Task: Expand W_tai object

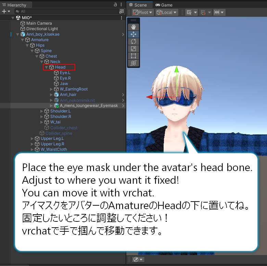Action: click(41, 122)
